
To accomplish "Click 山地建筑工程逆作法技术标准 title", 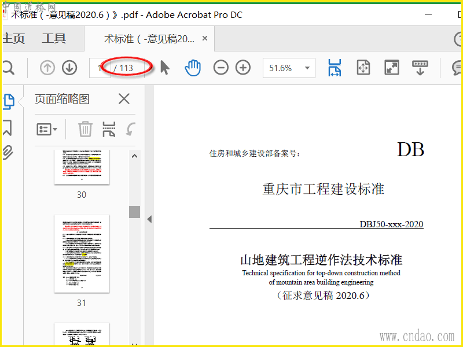I will pos(321,260).
